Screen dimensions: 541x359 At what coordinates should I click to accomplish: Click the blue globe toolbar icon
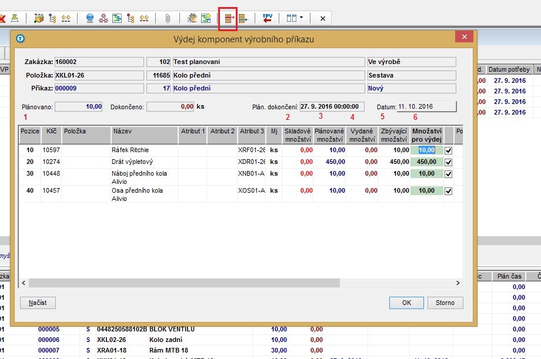(x=90, y=18)
